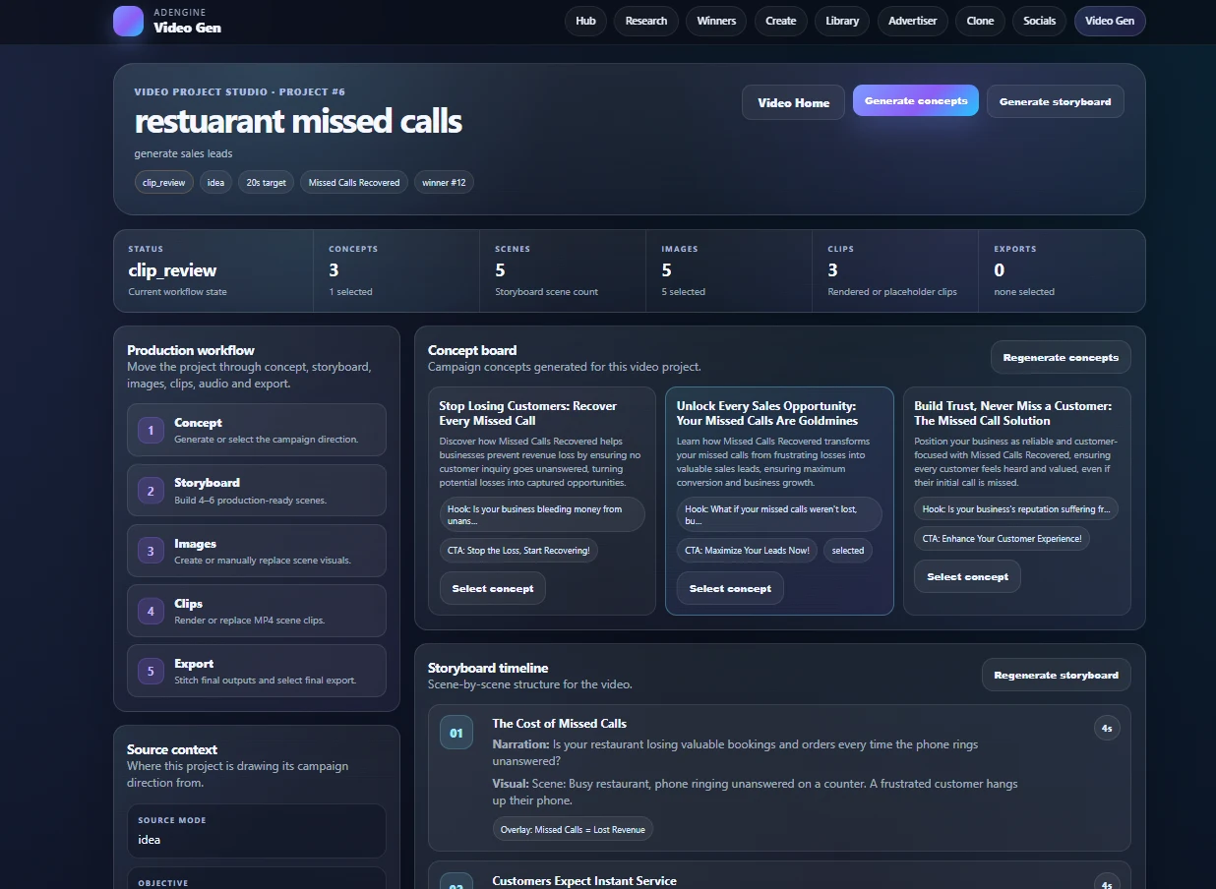This screenshot has height=889, width=1216.
Task: Open workflow step 3 Images
Action: pos(257,551)
